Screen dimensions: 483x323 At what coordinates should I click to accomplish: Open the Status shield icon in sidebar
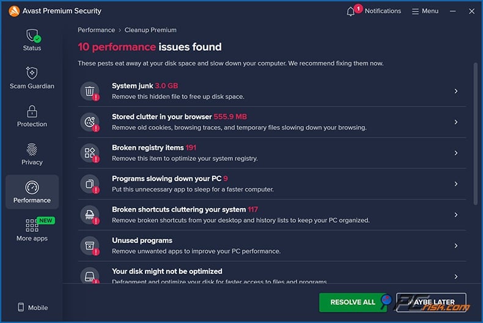click(33, 35)
